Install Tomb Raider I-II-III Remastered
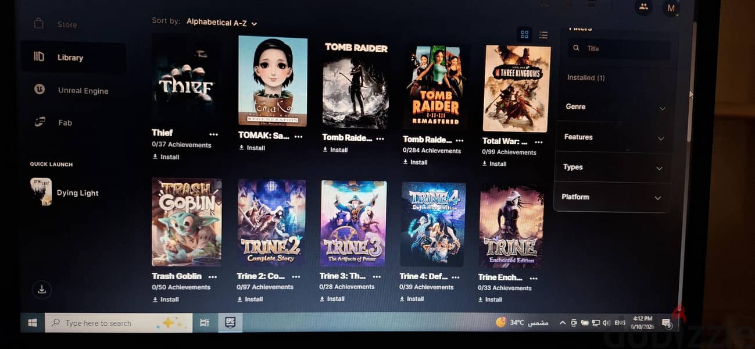The width and height of the screenshot is (755, 349). 416,162
